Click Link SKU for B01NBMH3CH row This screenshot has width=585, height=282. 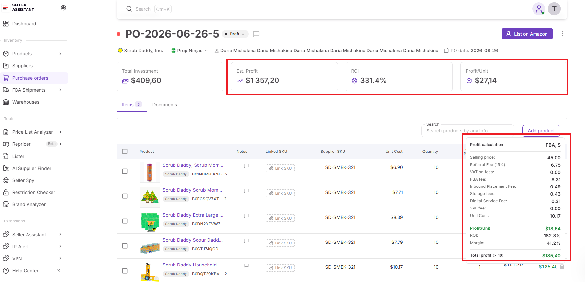(x=280, y=168)
